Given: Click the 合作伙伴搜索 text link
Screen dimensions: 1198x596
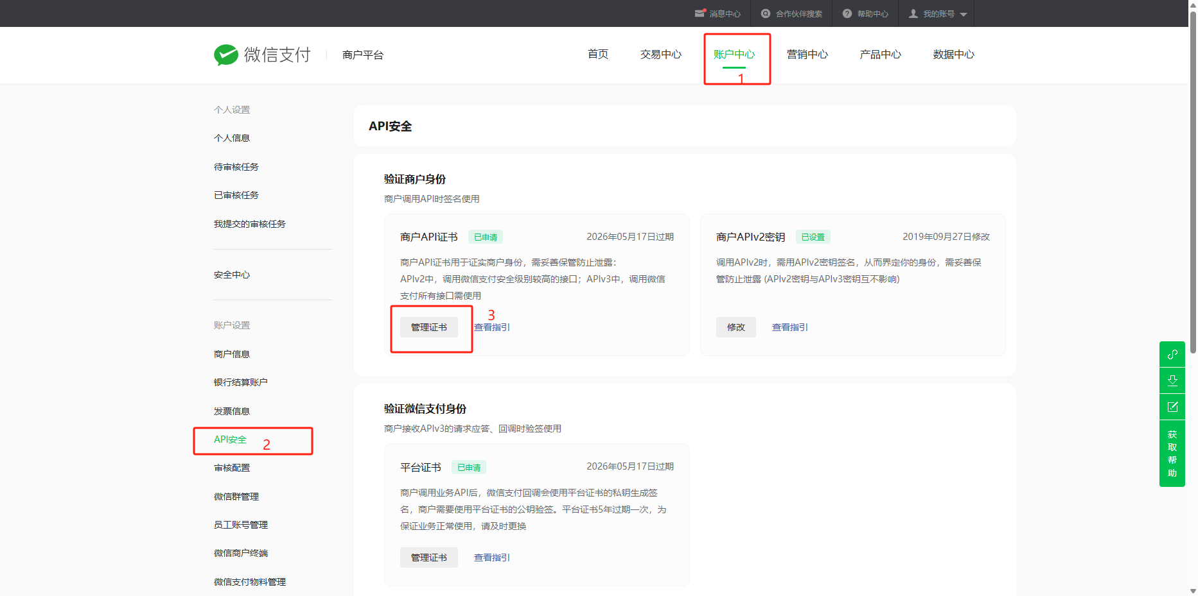Looking at the screenshot, I should tap(799, 14).
